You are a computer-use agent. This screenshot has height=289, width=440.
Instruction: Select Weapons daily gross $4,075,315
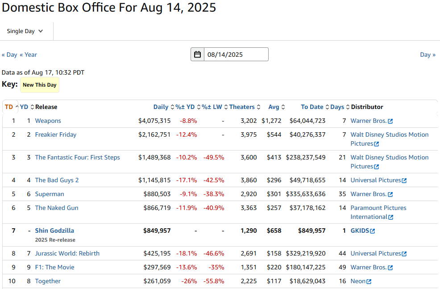point(154,121)
